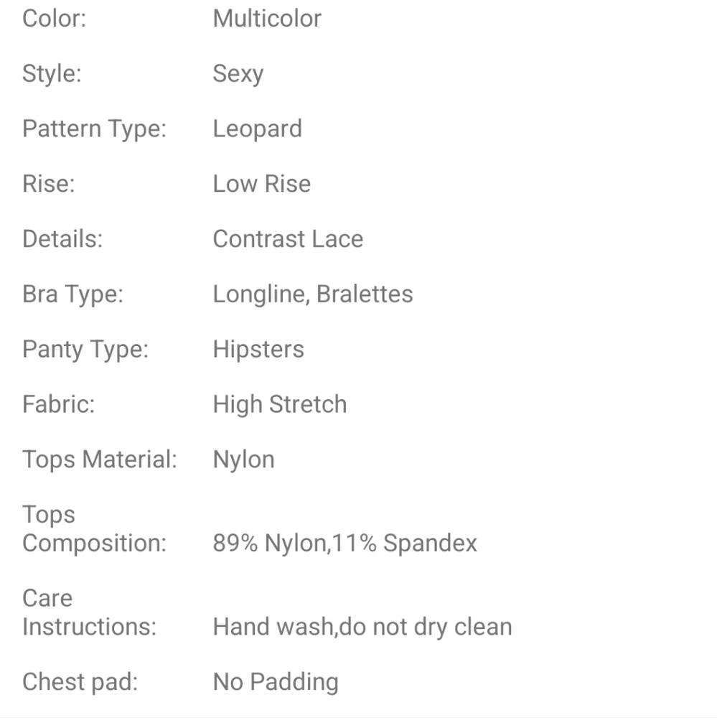Click the Pattern Type label
The width and height of the screenshot is (717, 718).
94,129
